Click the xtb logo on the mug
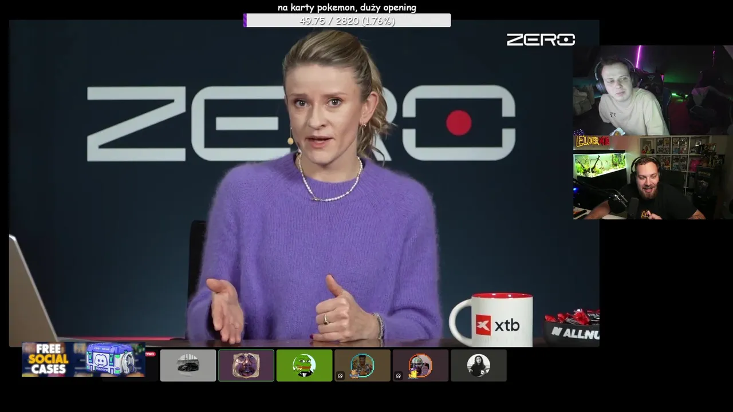The image size is (733, 412). click(x=498, y=325)
